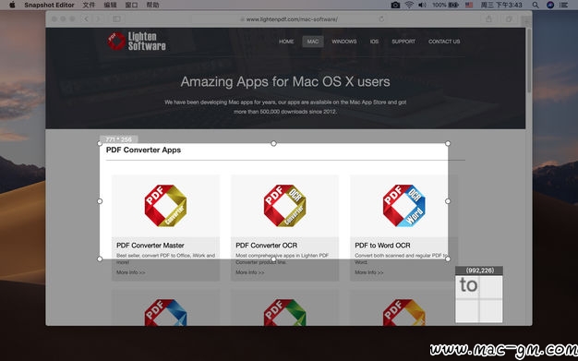This screenshot has width=578, height=361.
Task: Open the Wi-Fi status menu
Action: (x=409, y=5)
